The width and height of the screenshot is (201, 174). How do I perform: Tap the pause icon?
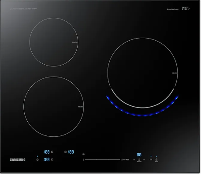coord(151,159)
